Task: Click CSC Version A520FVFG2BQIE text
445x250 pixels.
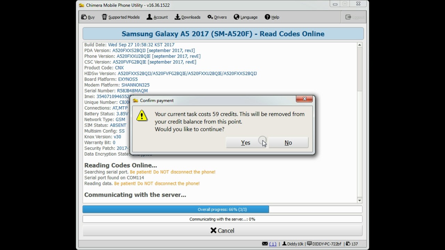Action: (140, 62)
